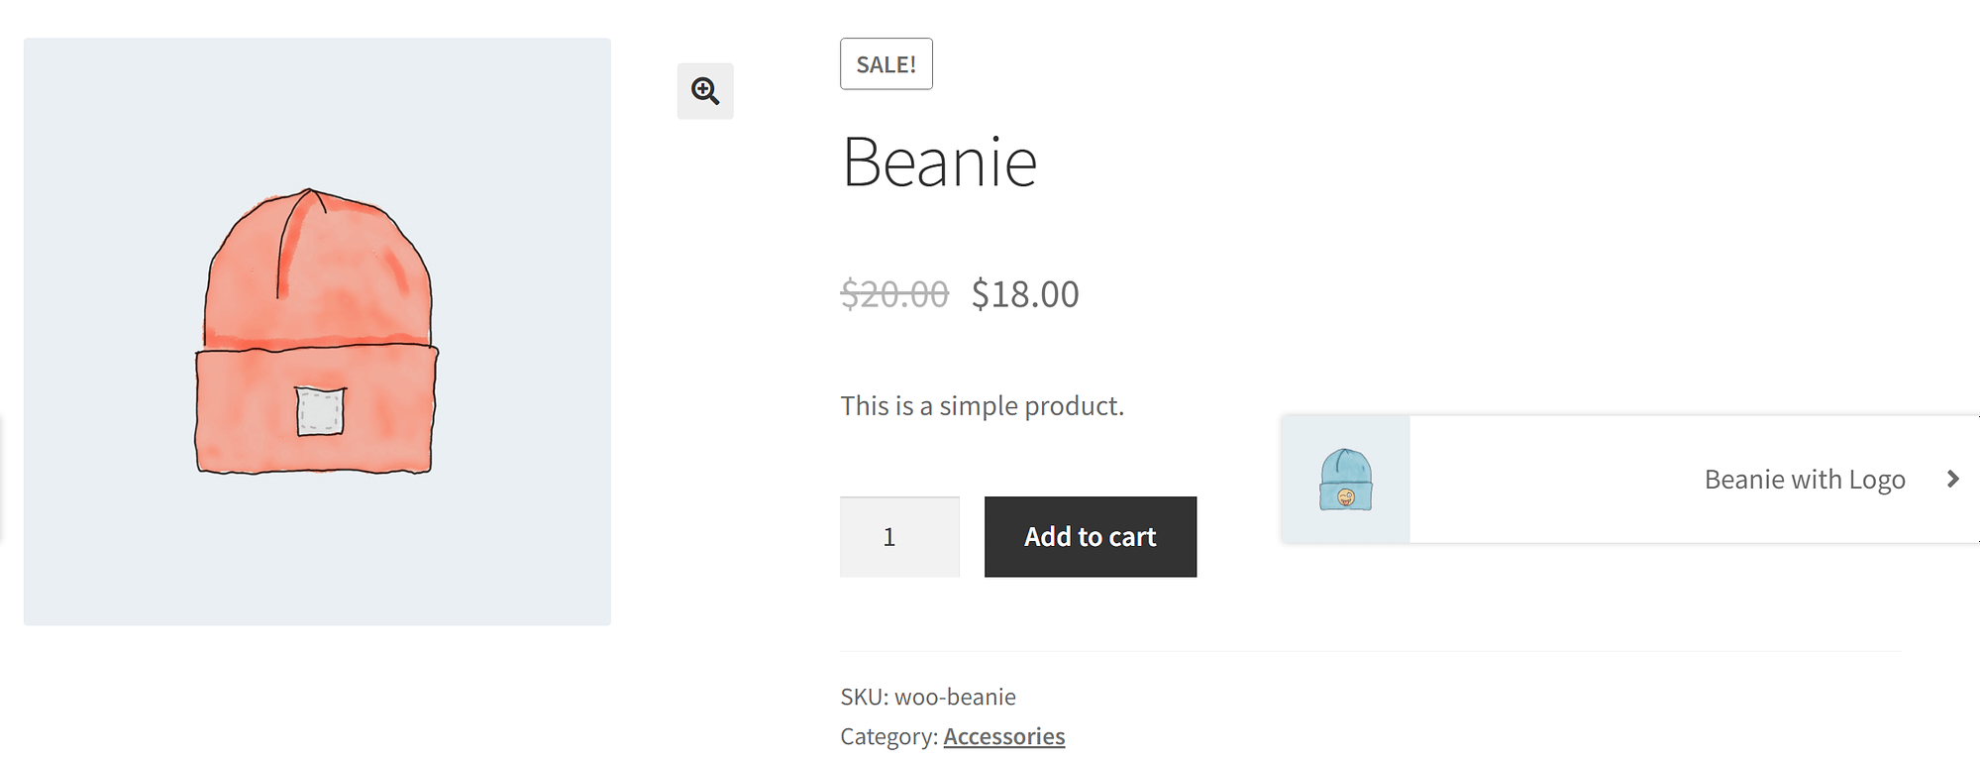
Task: Click the Beanie product title
Action: 939,163
